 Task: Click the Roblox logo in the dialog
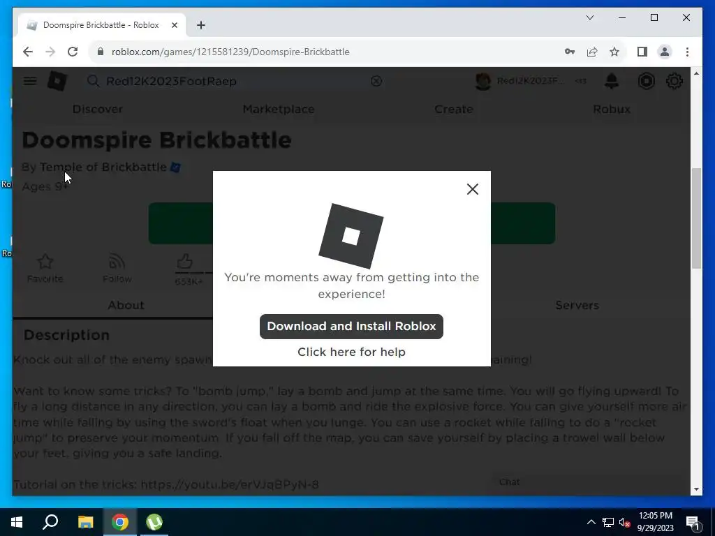(x=351, y=236)
